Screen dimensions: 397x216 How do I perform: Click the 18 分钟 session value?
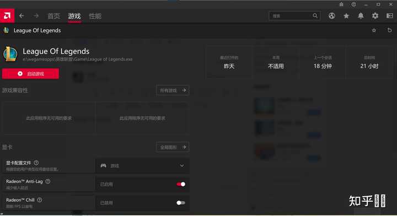tap(323, 66)
